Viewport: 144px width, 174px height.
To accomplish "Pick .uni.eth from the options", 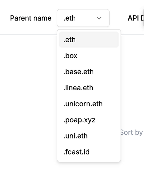I will click(x=89, y=136).
